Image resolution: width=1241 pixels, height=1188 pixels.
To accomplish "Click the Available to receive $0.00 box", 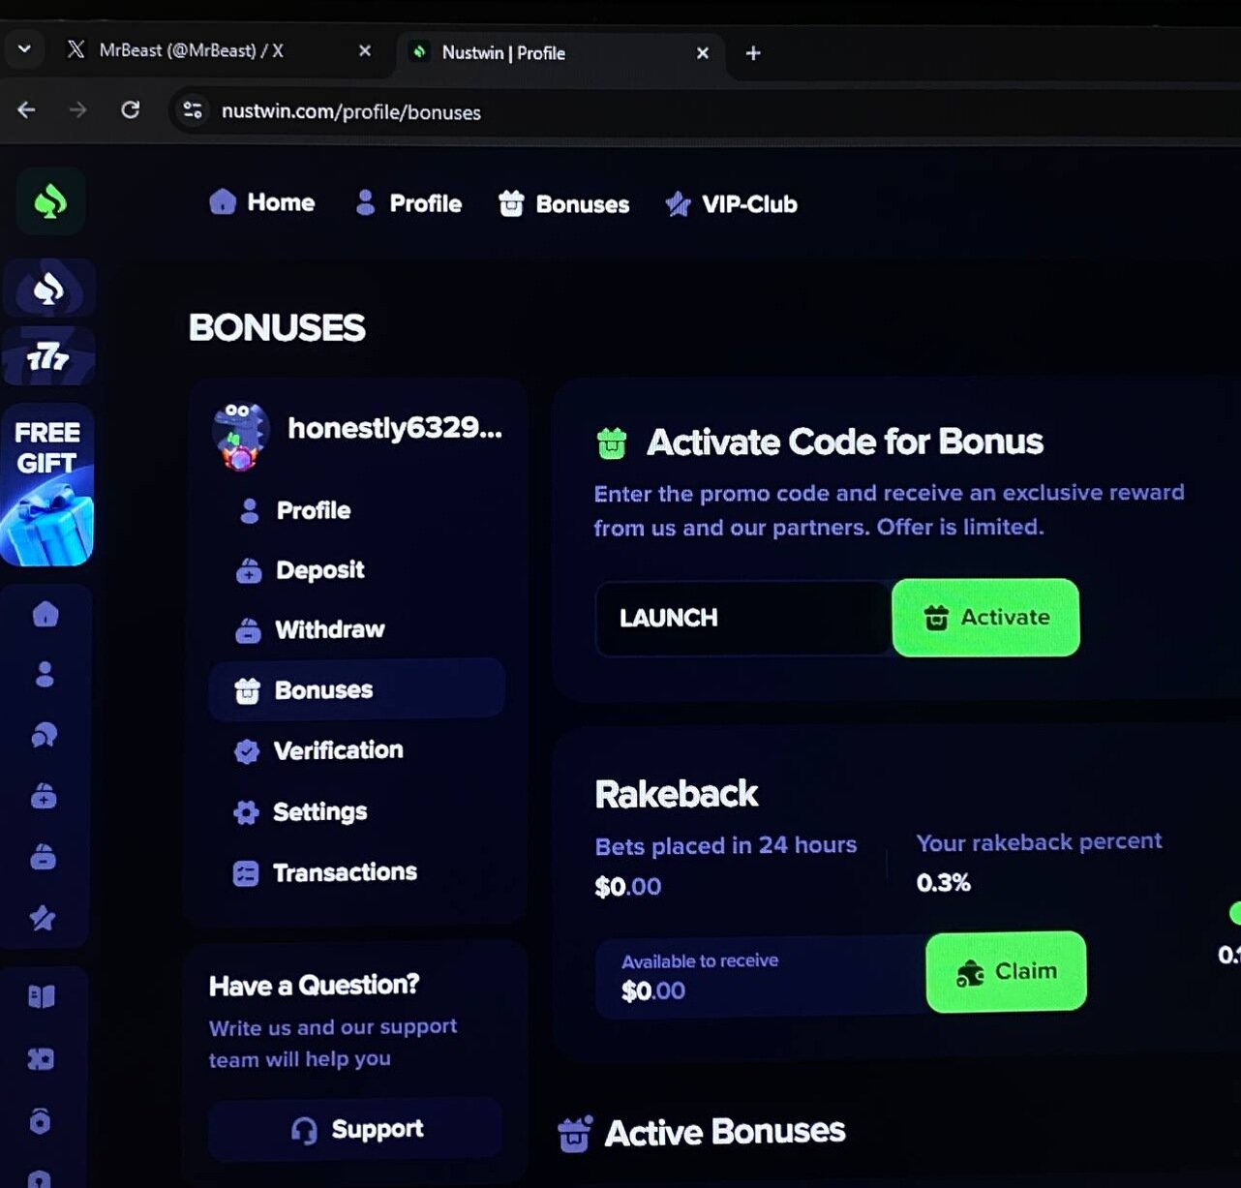I will point(761,977).
